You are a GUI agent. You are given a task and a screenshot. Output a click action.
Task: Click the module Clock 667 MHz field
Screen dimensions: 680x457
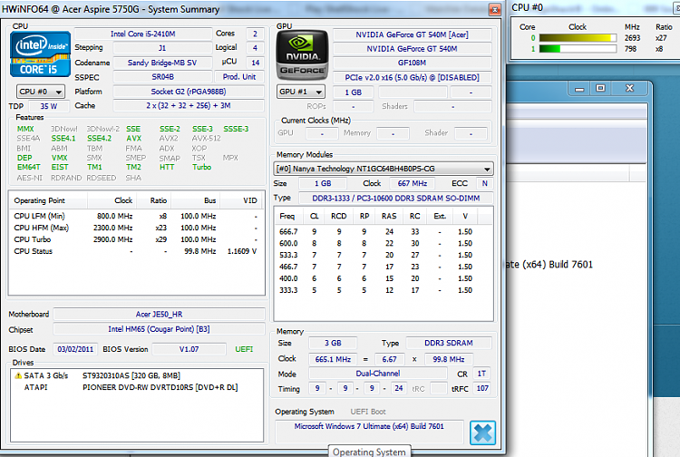click(x=413, y=183)
